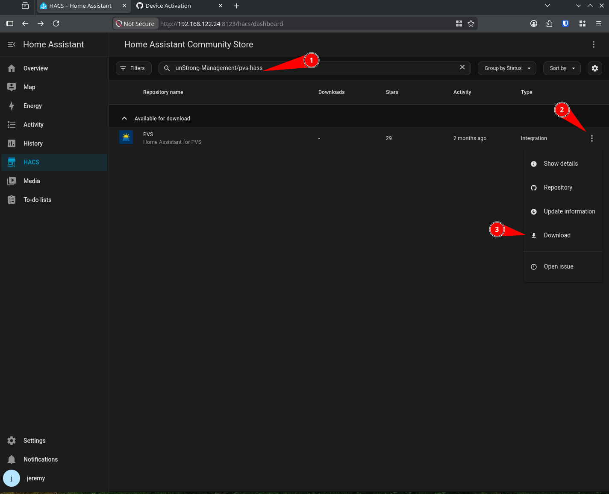
Task: Open the To-do lists icon
Action: [12, 200]
